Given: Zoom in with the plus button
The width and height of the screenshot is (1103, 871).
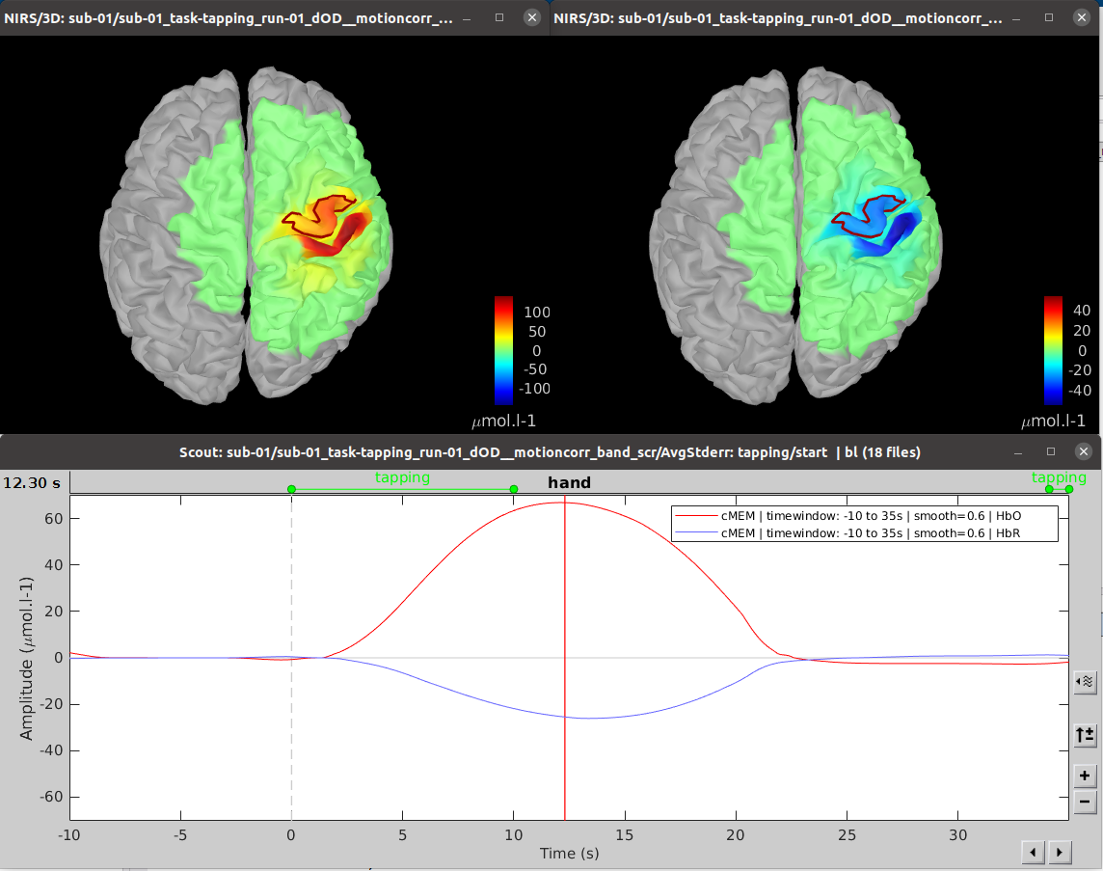Looking at the screenshot, I should [1085, 776].
